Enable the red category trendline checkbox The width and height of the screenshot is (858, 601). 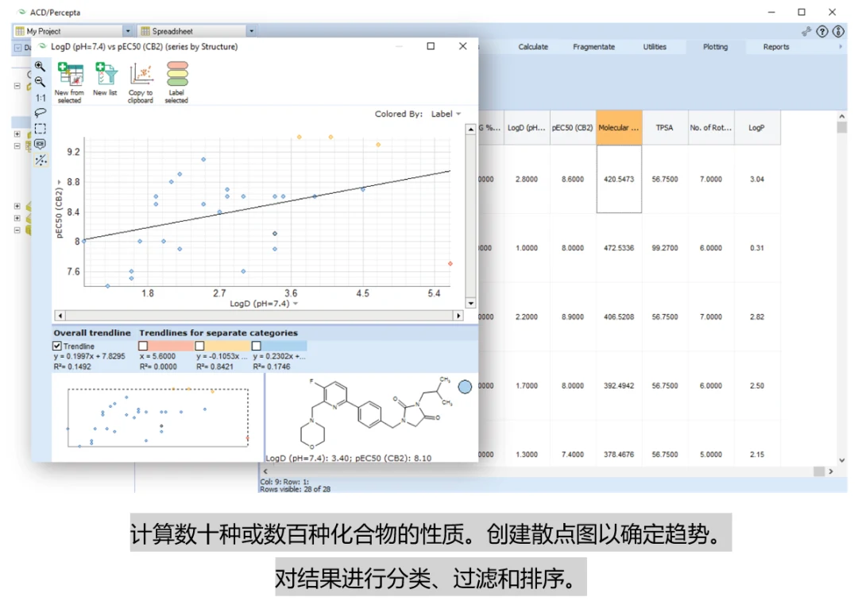point(143,346)
